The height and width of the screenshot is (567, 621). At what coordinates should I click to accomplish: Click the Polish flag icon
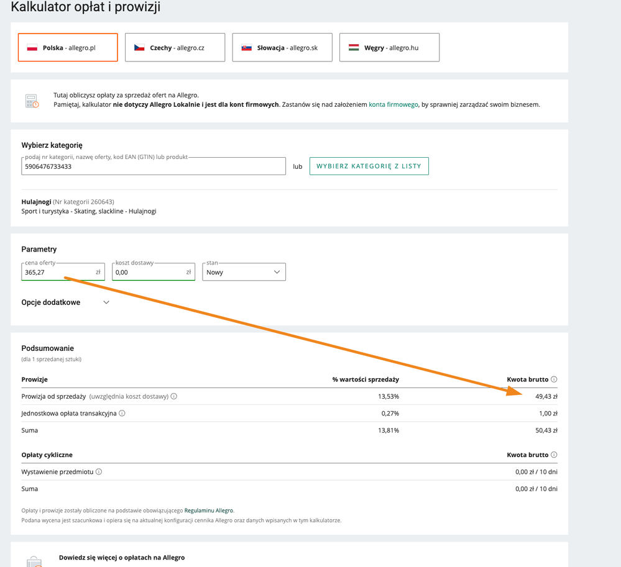pos(32,47)
